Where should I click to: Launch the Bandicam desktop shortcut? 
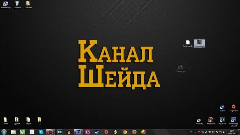click(x=211, y=121)
